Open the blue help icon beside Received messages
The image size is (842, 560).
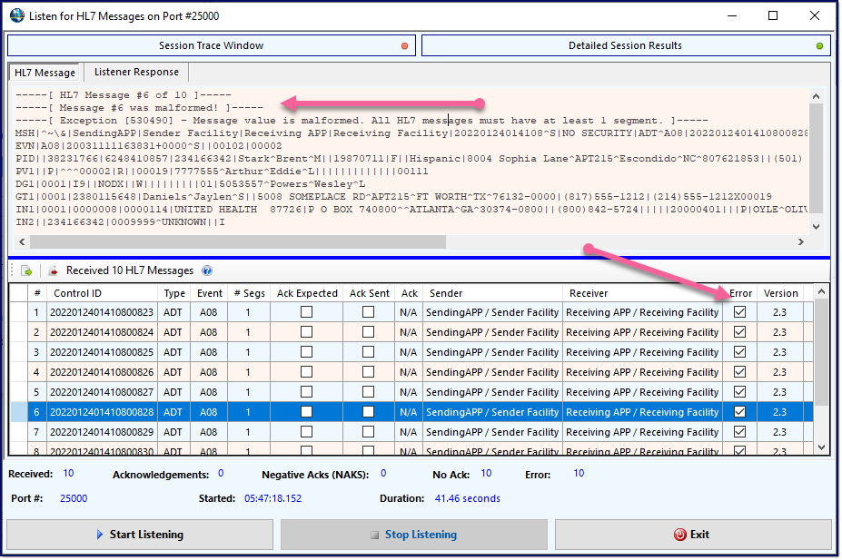click(x=207, y=270)
